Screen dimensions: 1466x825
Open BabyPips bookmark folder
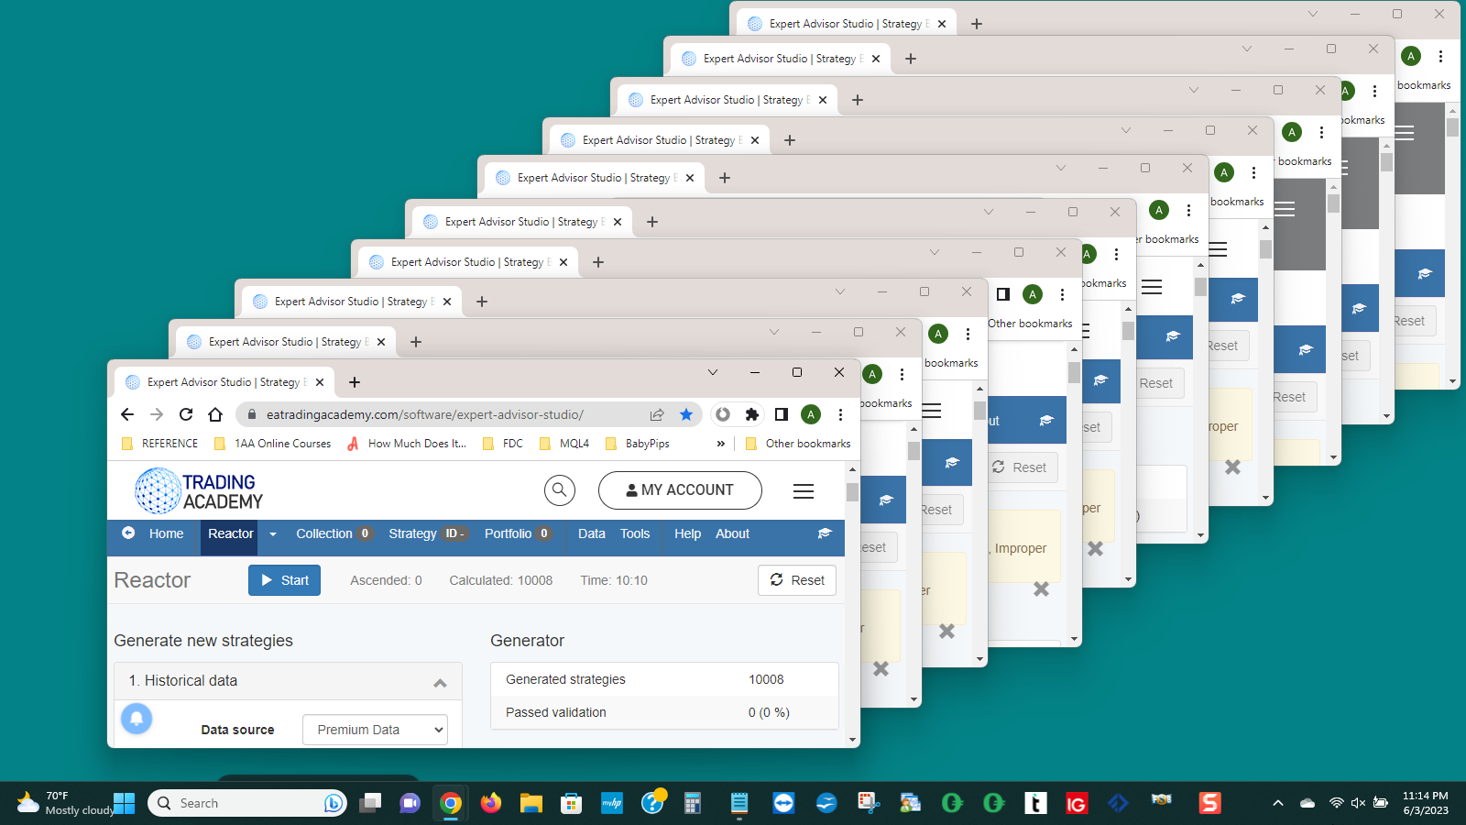pyautogui.click(x=638, y=444)
